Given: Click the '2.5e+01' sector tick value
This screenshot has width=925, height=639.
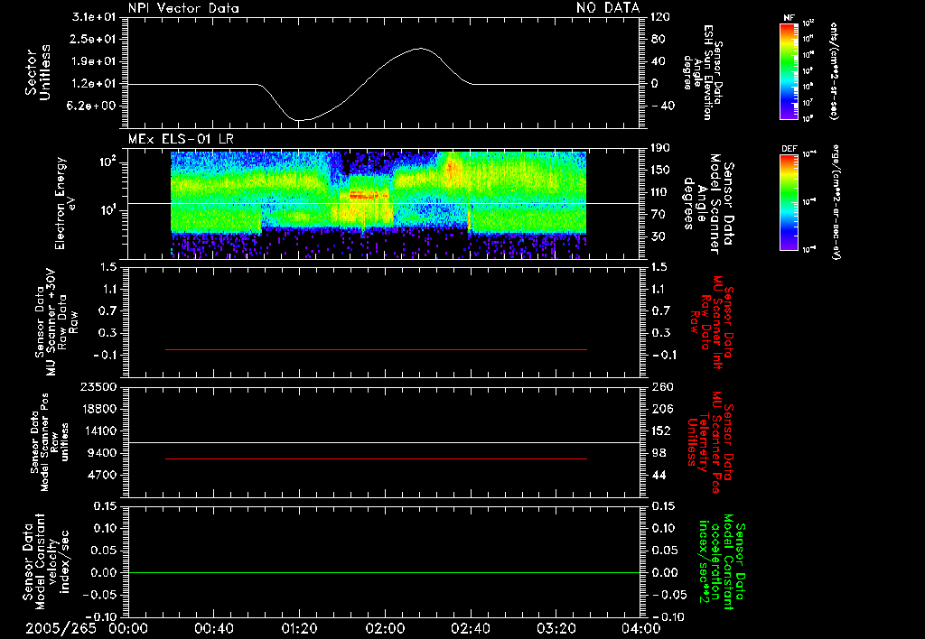Looking at the screenshot, I should pyautogui.click(x=94, y=40).
